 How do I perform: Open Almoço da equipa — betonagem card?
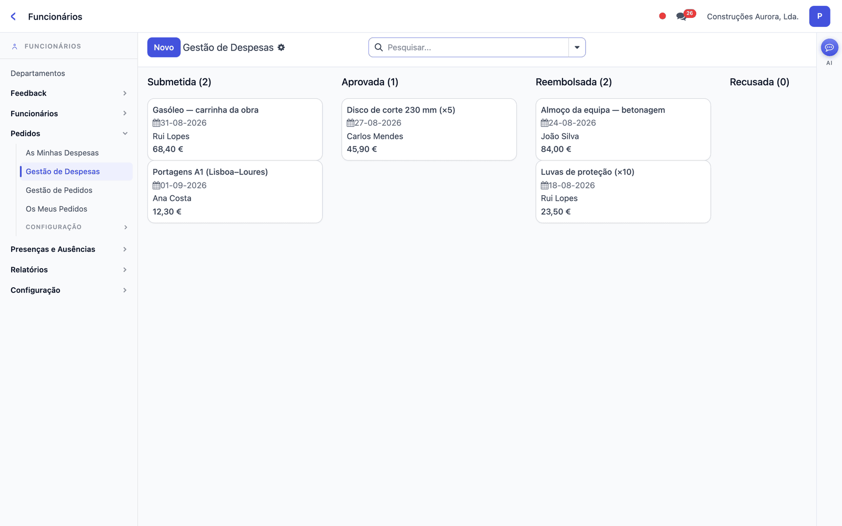point(623,129)
